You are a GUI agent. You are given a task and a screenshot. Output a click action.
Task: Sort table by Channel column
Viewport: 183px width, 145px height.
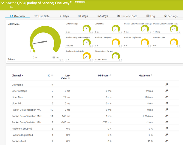tap(17, 76)
